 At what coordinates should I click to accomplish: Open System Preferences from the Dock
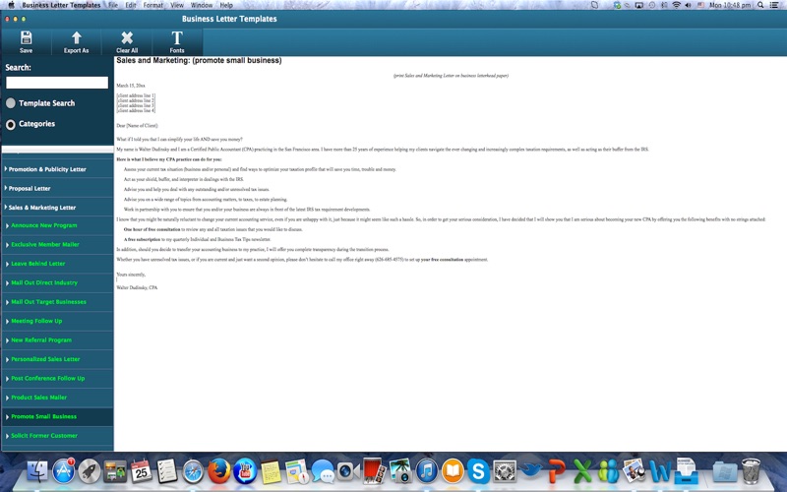tap(505, 471)
